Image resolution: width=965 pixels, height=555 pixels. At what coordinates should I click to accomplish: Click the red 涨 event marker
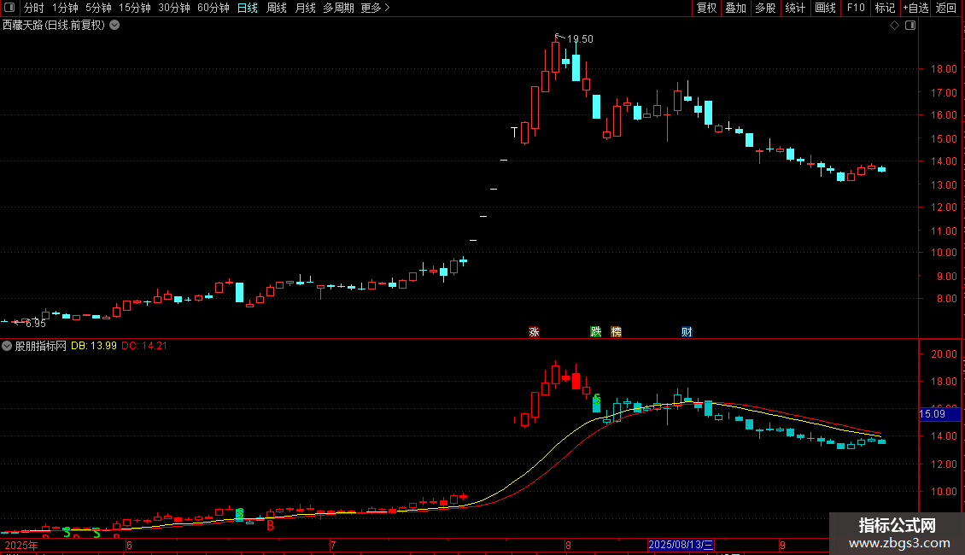(x=535, y=332)
